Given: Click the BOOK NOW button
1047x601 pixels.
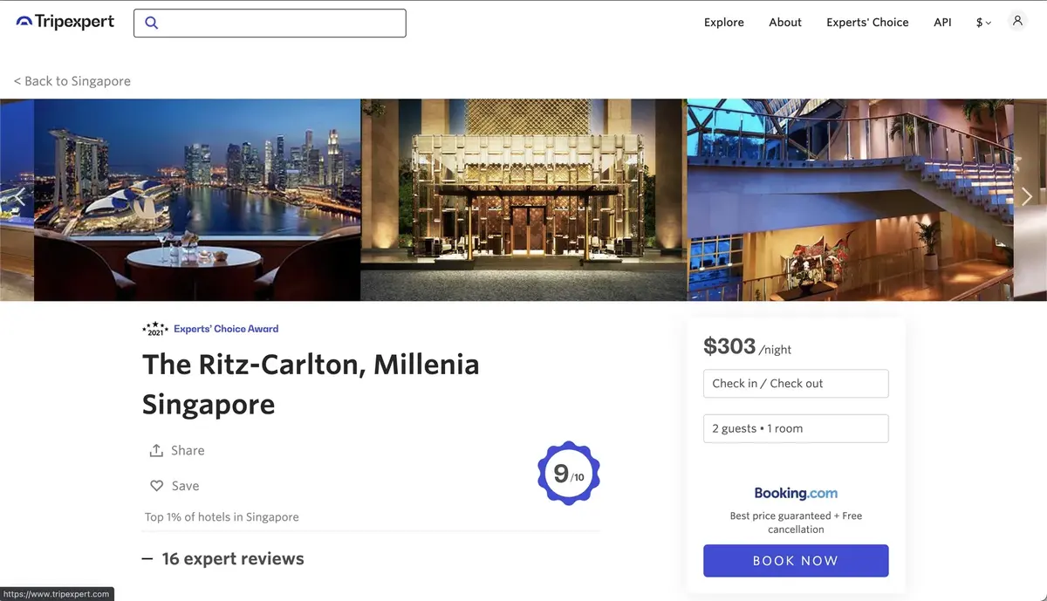Looking at the screenshot, I should 796,561.
